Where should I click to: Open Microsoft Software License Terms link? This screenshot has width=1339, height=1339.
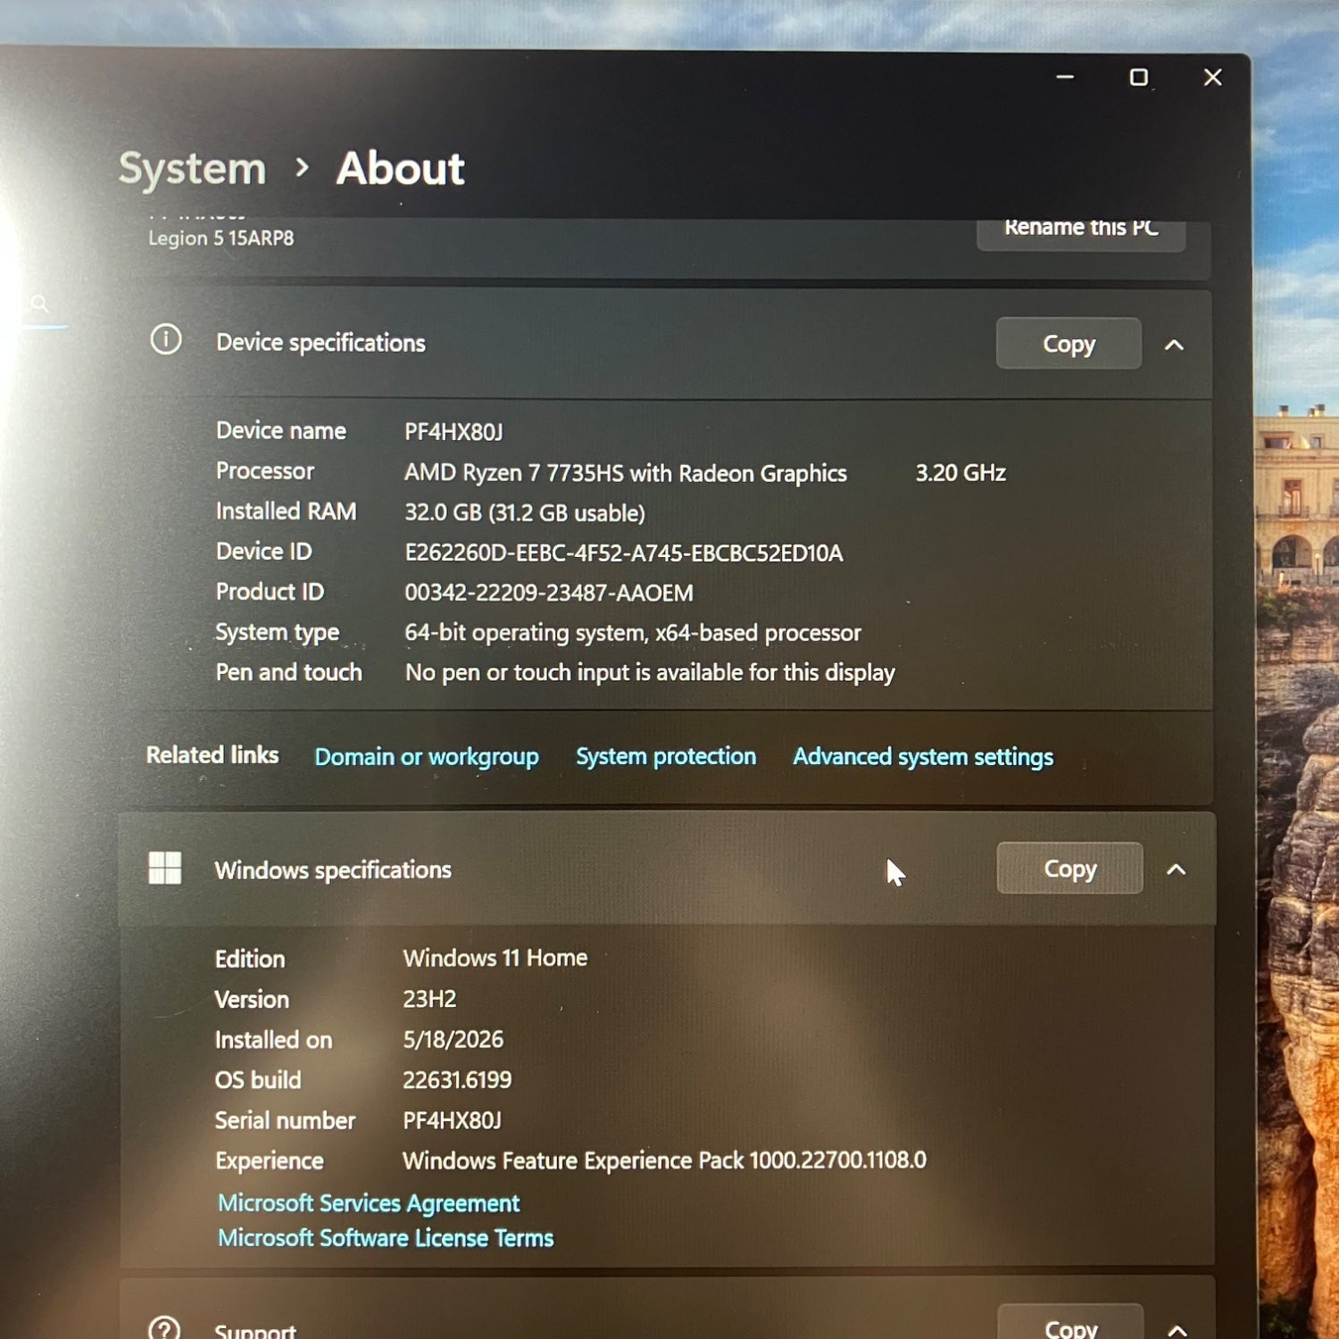coord(386,1238)
